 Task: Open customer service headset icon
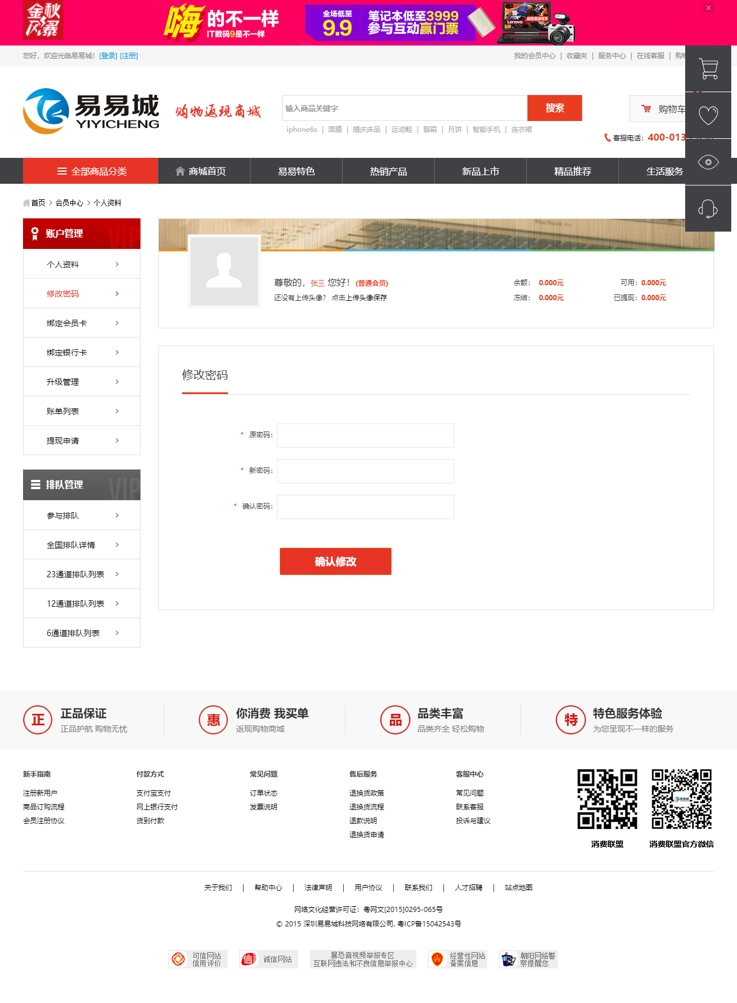click(x=708, y=209)
